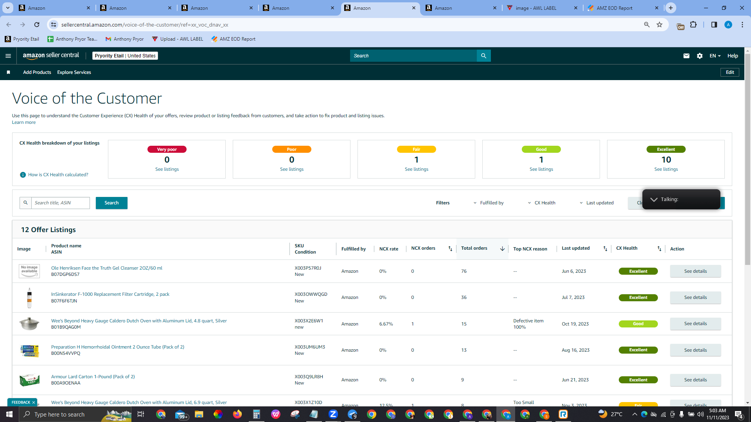
Task: Close the FEEDBACK widget
Action: click(34, 402)
